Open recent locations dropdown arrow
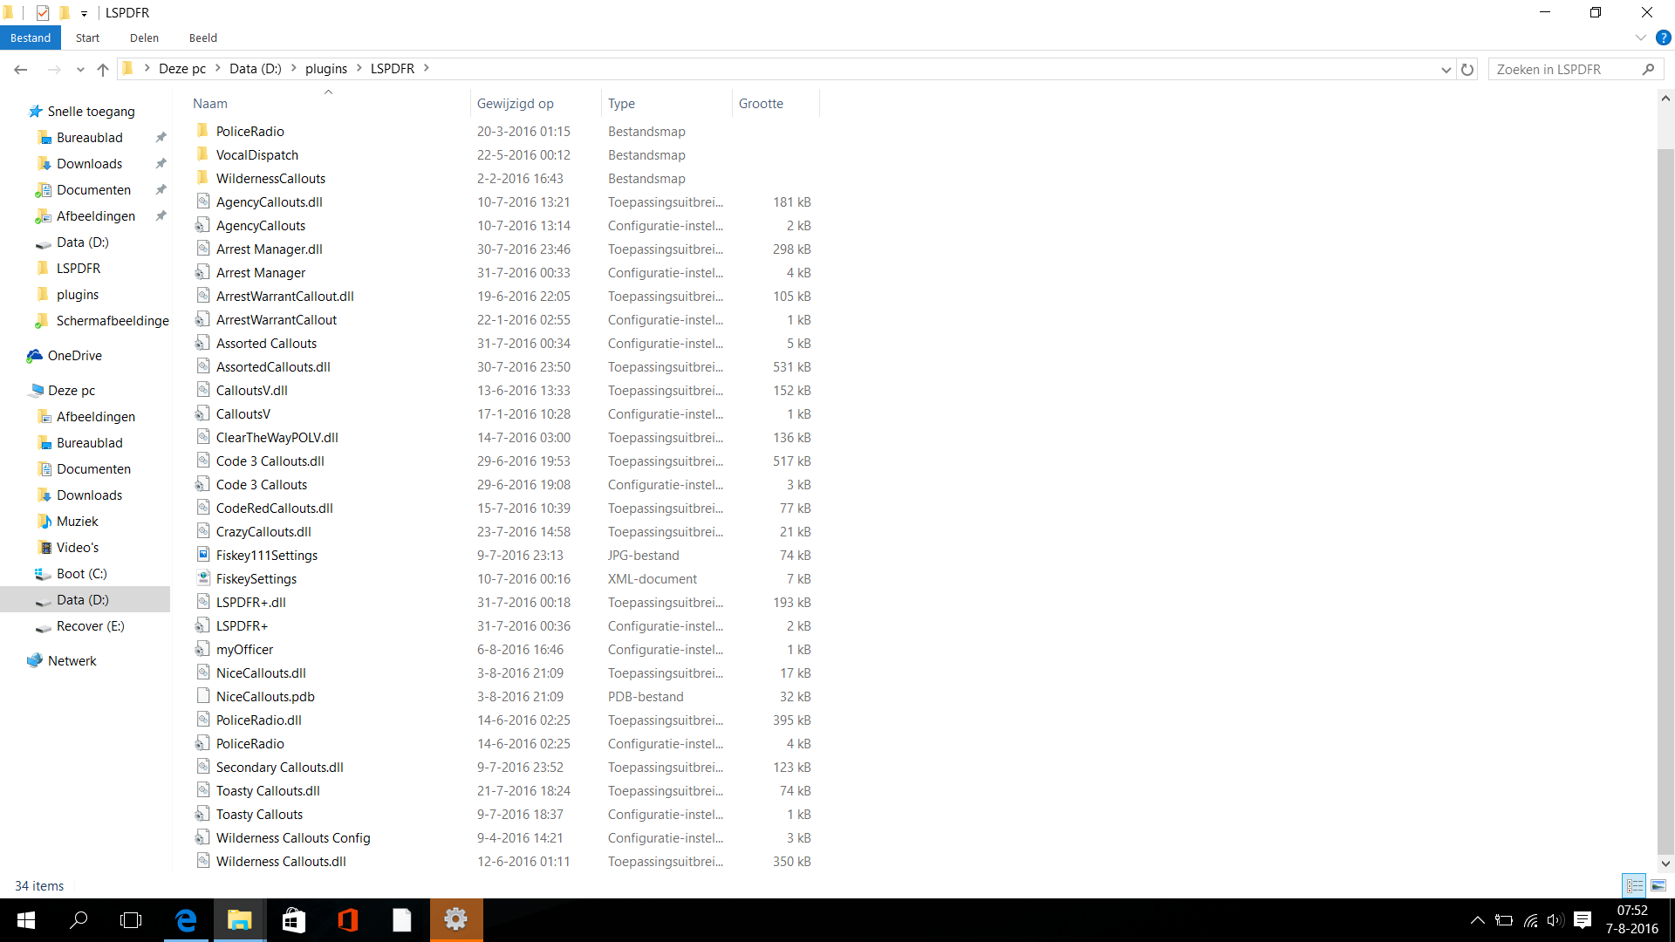 coord(80,69)
